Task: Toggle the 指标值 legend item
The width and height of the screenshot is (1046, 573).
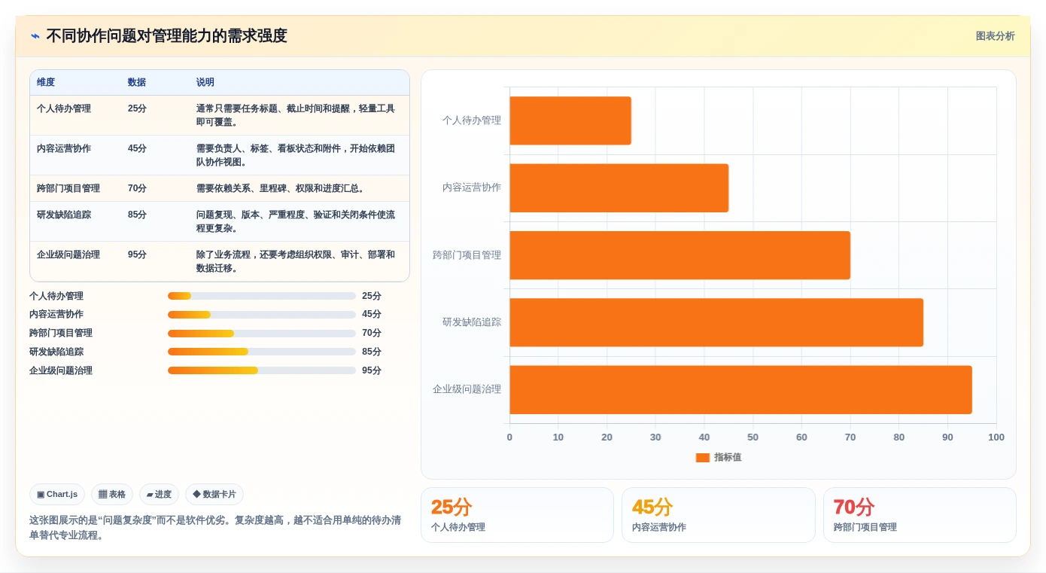Action: point(719,457)
